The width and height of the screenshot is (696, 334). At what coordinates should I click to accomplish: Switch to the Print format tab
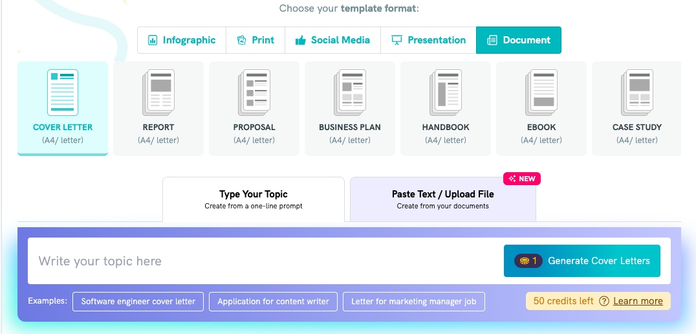click(x=256, y=40)
